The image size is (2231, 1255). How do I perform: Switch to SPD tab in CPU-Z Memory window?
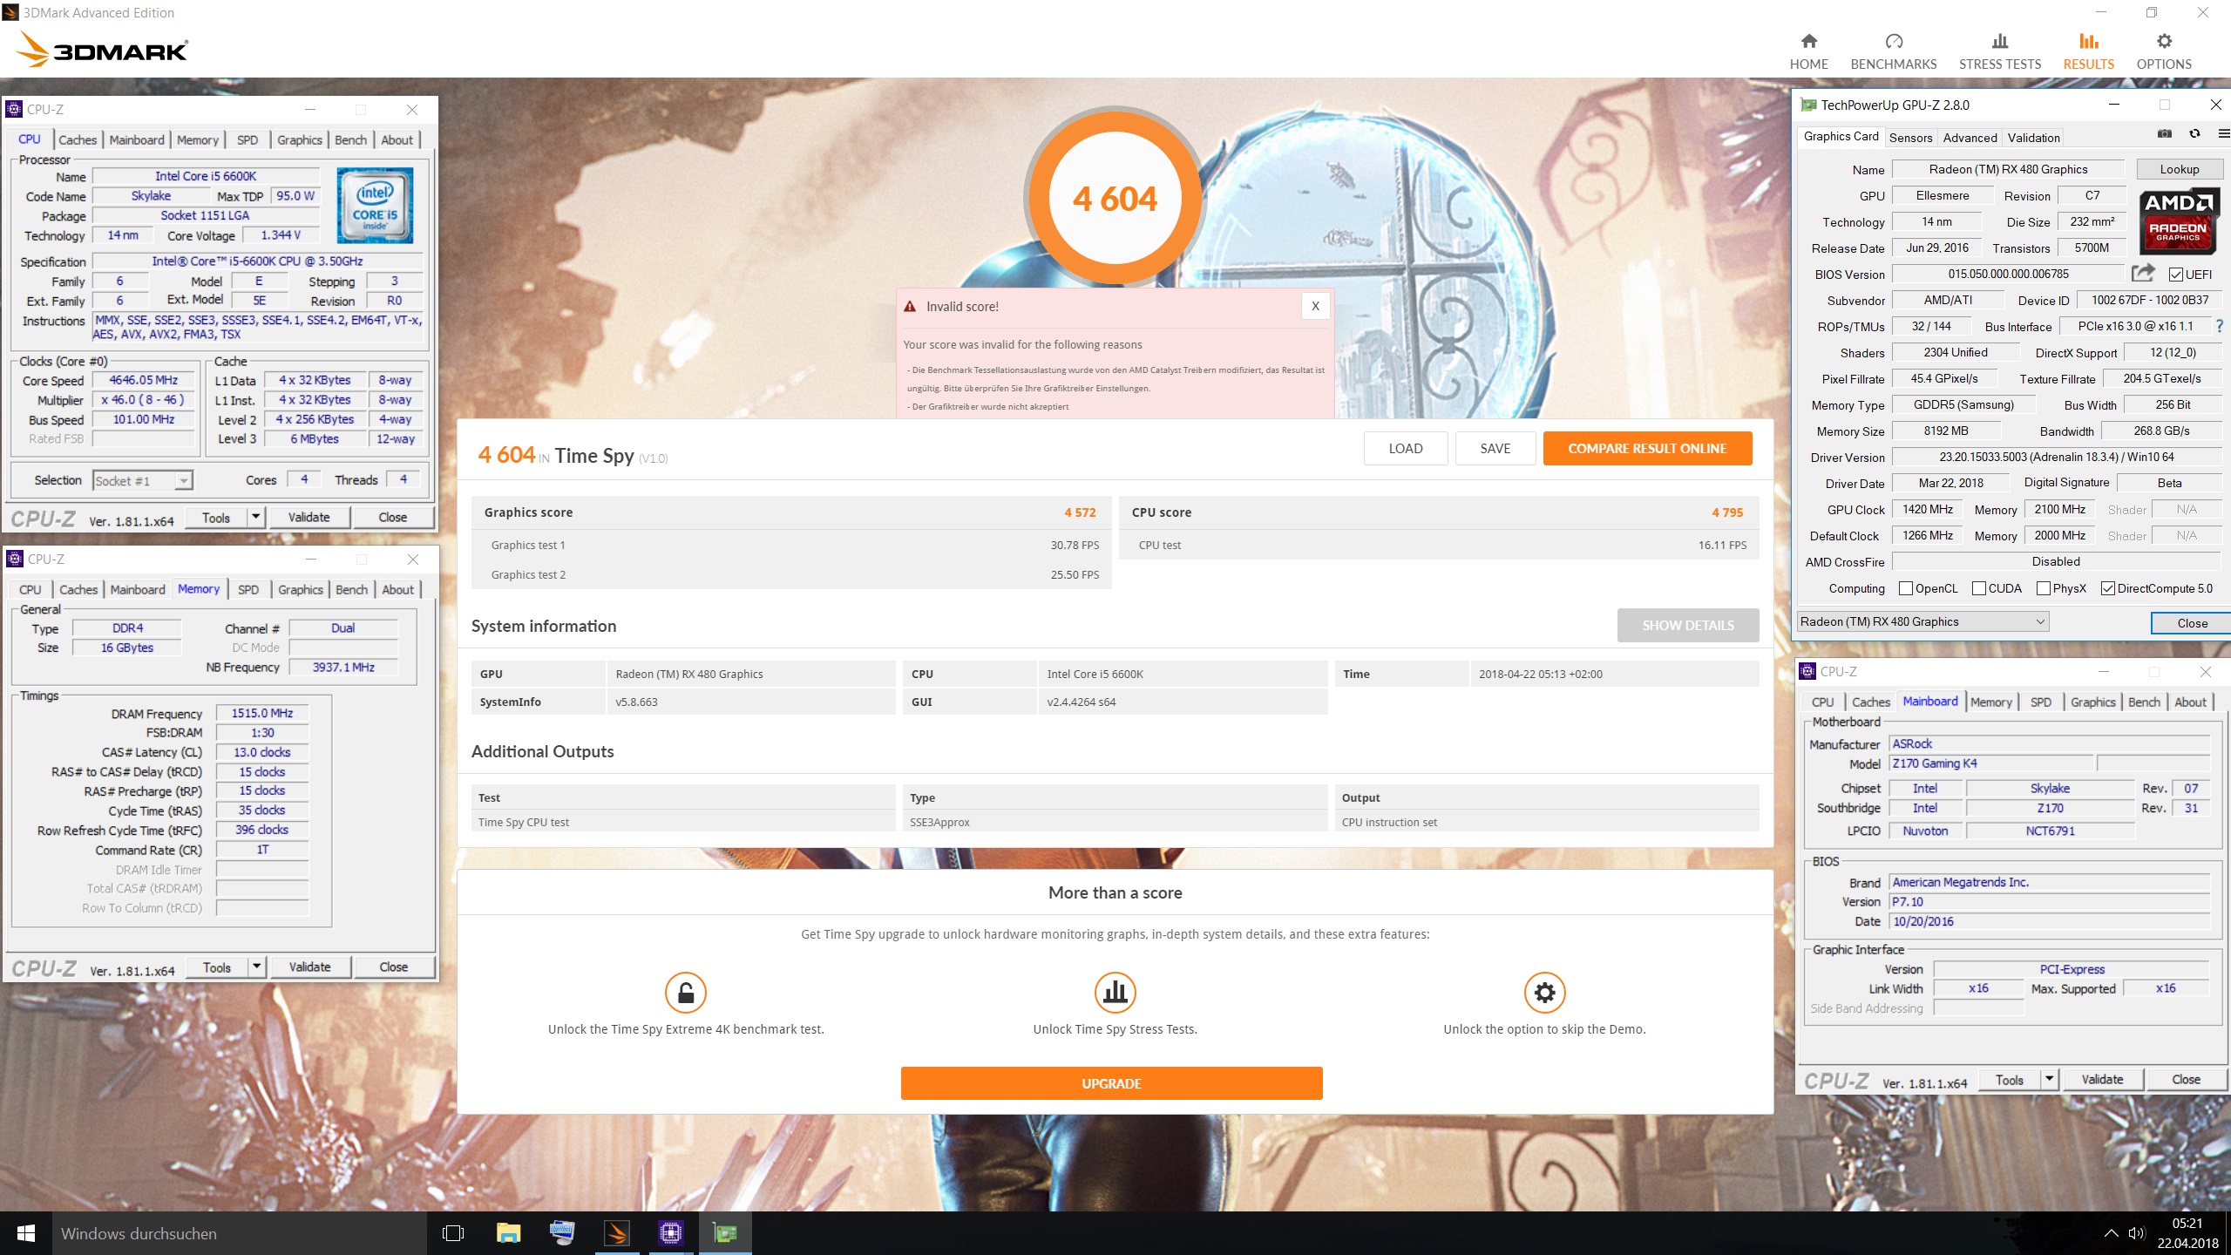click(248, 589)
